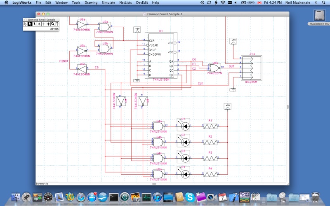Open Skype from the Dock
The height and width of the screenshot is (206, 330).
click(190, 197)
